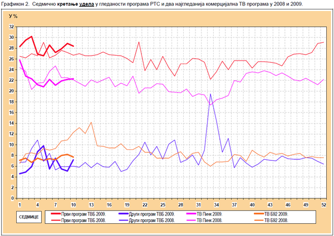Click y-axis value 0

pos(13,198)
